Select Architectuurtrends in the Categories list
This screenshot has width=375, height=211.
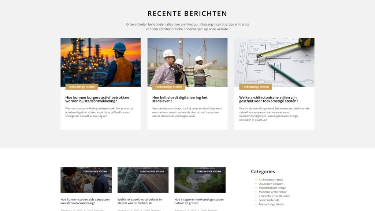click(x=271, y=179)
